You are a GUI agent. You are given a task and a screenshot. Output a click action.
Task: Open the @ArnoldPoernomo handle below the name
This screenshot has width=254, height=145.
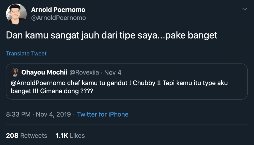pos(58,18)
